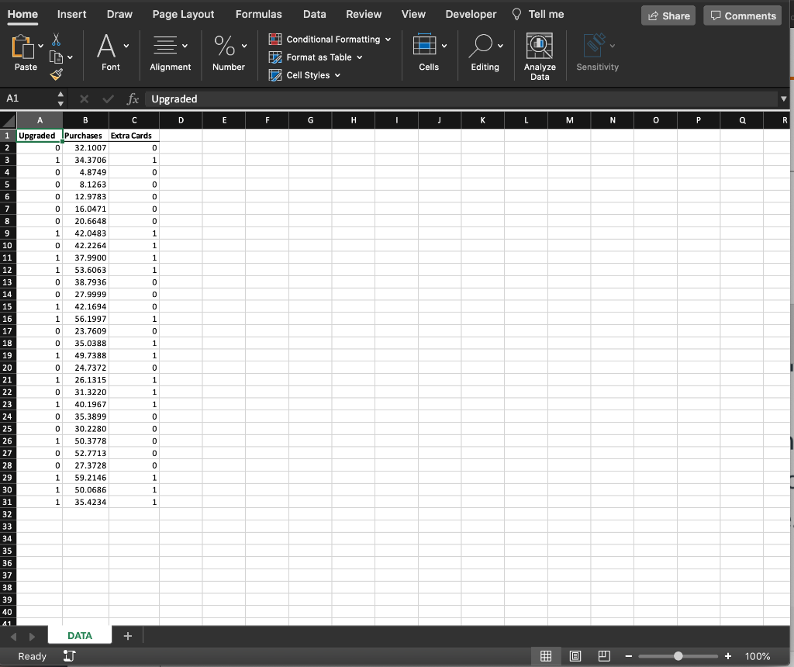Viewport: 794px width, 667px height.
Task: Click the Format as Table icon
Action: click(x=274, y=57)
